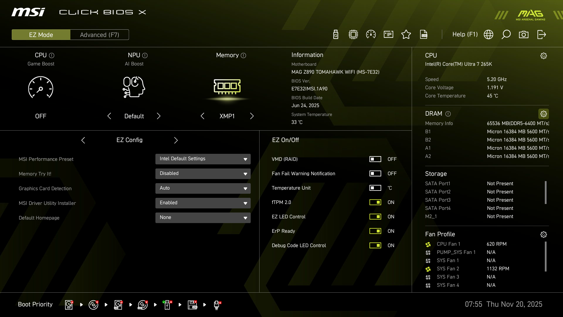Image resolution: width=563 pixels, height=317 pixels.
Task: Open the LOG file icon
Action: tap(424, 35)
